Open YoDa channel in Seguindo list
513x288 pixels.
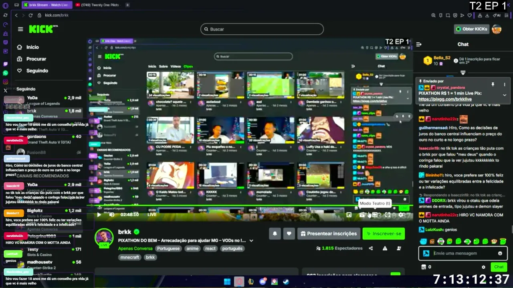(48, 100)
